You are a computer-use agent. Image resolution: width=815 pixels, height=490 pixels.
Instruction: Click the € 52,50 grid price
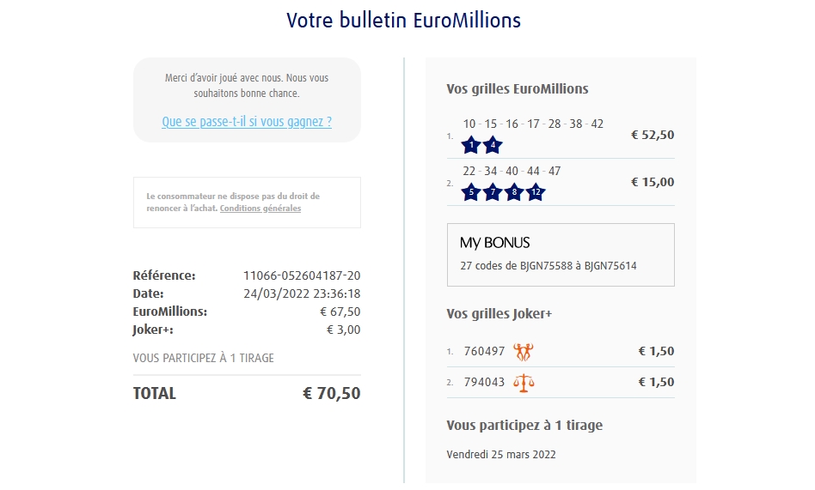pos(653,135)
